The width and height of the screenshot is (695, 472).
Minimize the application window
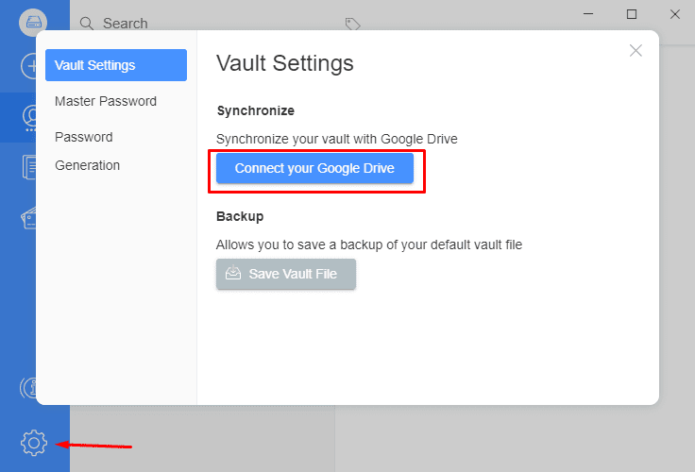coord(588,14)
